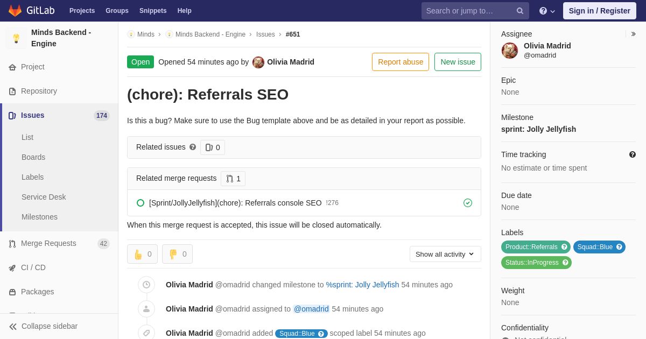Collapse the right sidebar with double chevron
This screenshot has height=339, width=646.
click(633, 34)
